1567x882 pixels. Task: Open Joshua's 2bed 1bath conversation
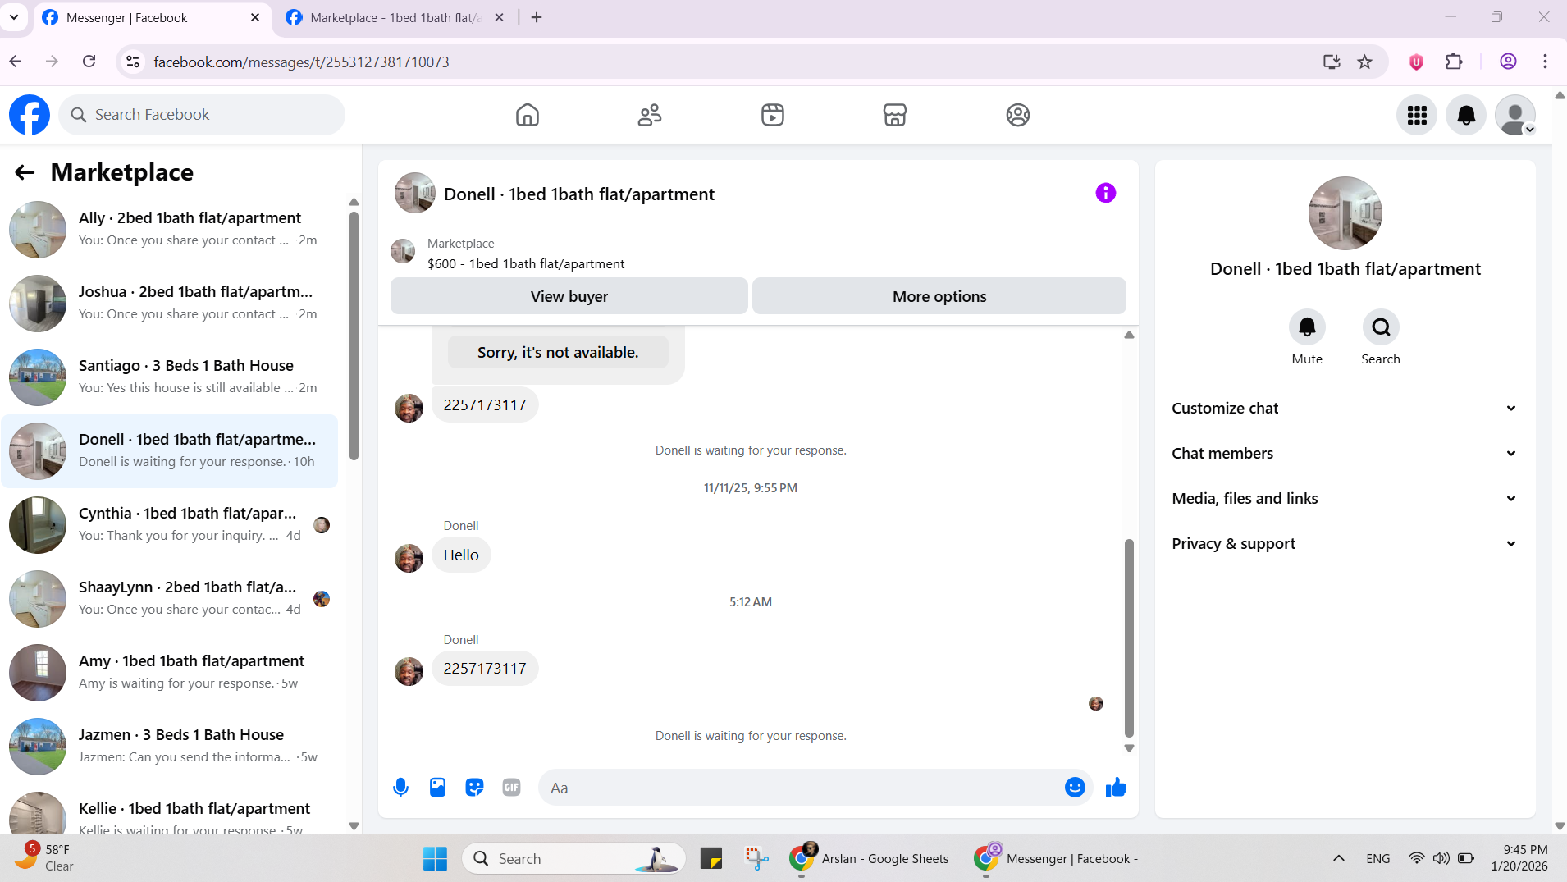coord(170,304)
